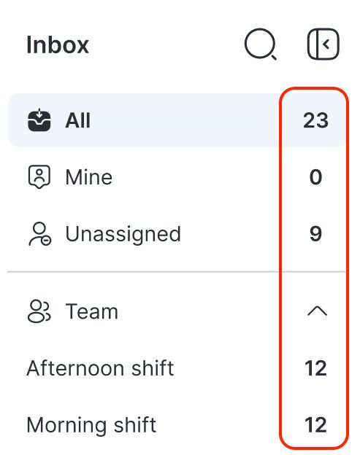Click the All count badge 23

click(316, 120)
